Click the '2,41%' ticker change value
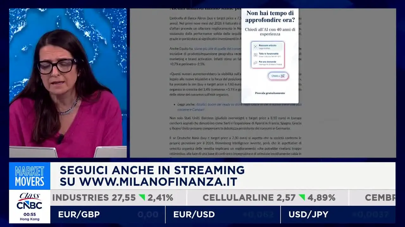The image size is (405, 227). (160, 198)
